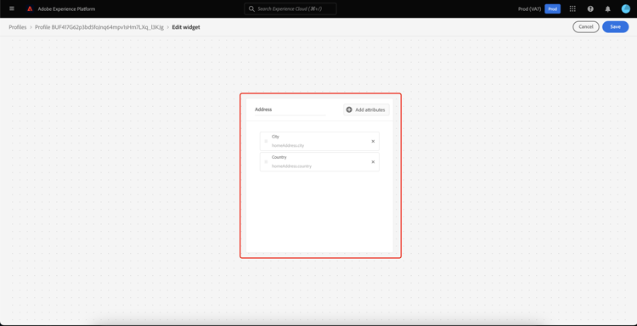The height and width of the screenshot is (326, 637).
Task: Select the Country attribute label
Action: click(x=279, y=157)
